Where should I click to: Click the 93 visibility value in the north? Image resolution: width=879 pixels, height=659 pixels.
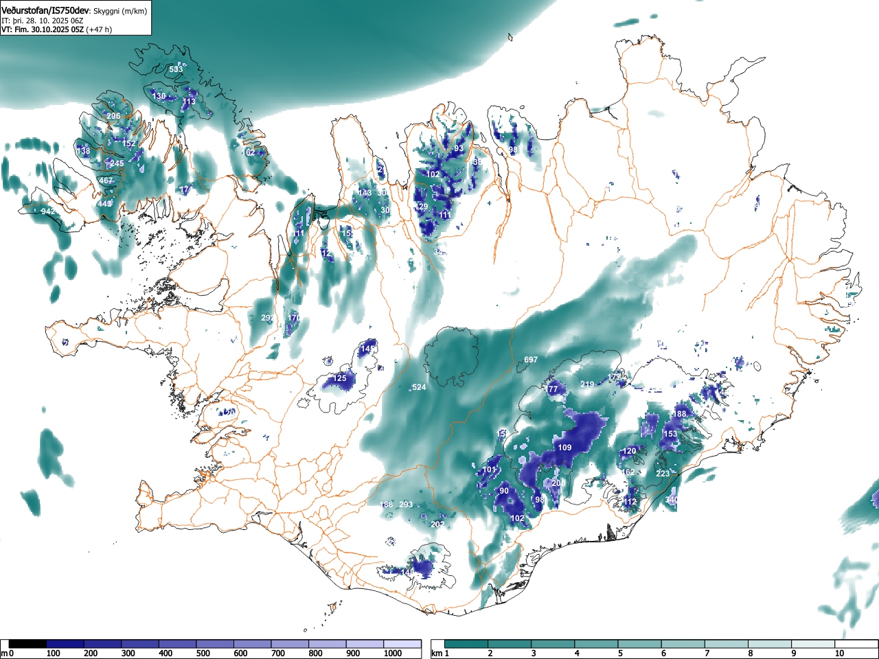(x=459, y=148)
